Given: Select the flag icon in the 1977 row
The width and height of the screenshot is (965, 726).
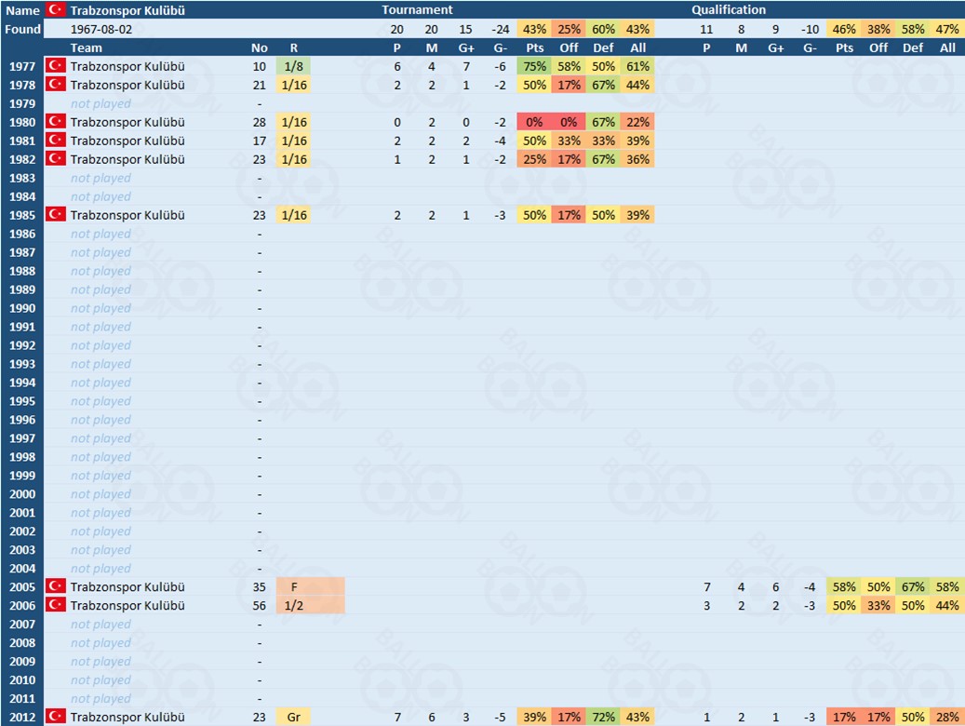Looking at the screenshot, I should coord(56,66).
